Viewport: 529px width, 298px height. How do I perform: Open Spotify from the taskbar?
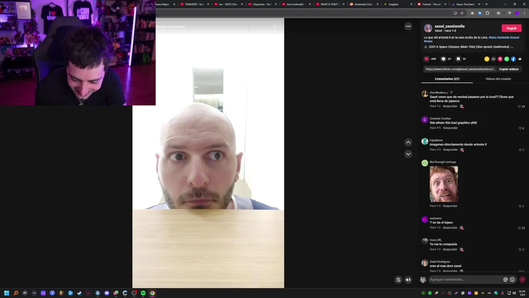point(143,293)
